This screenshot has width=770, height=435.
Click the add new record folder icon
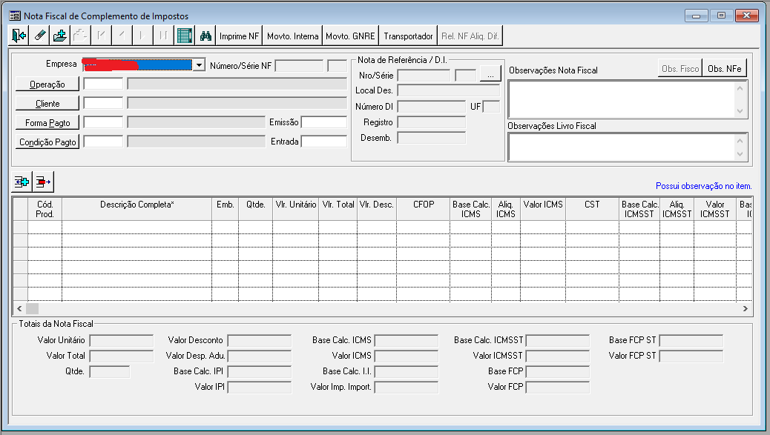coord(60,36)
